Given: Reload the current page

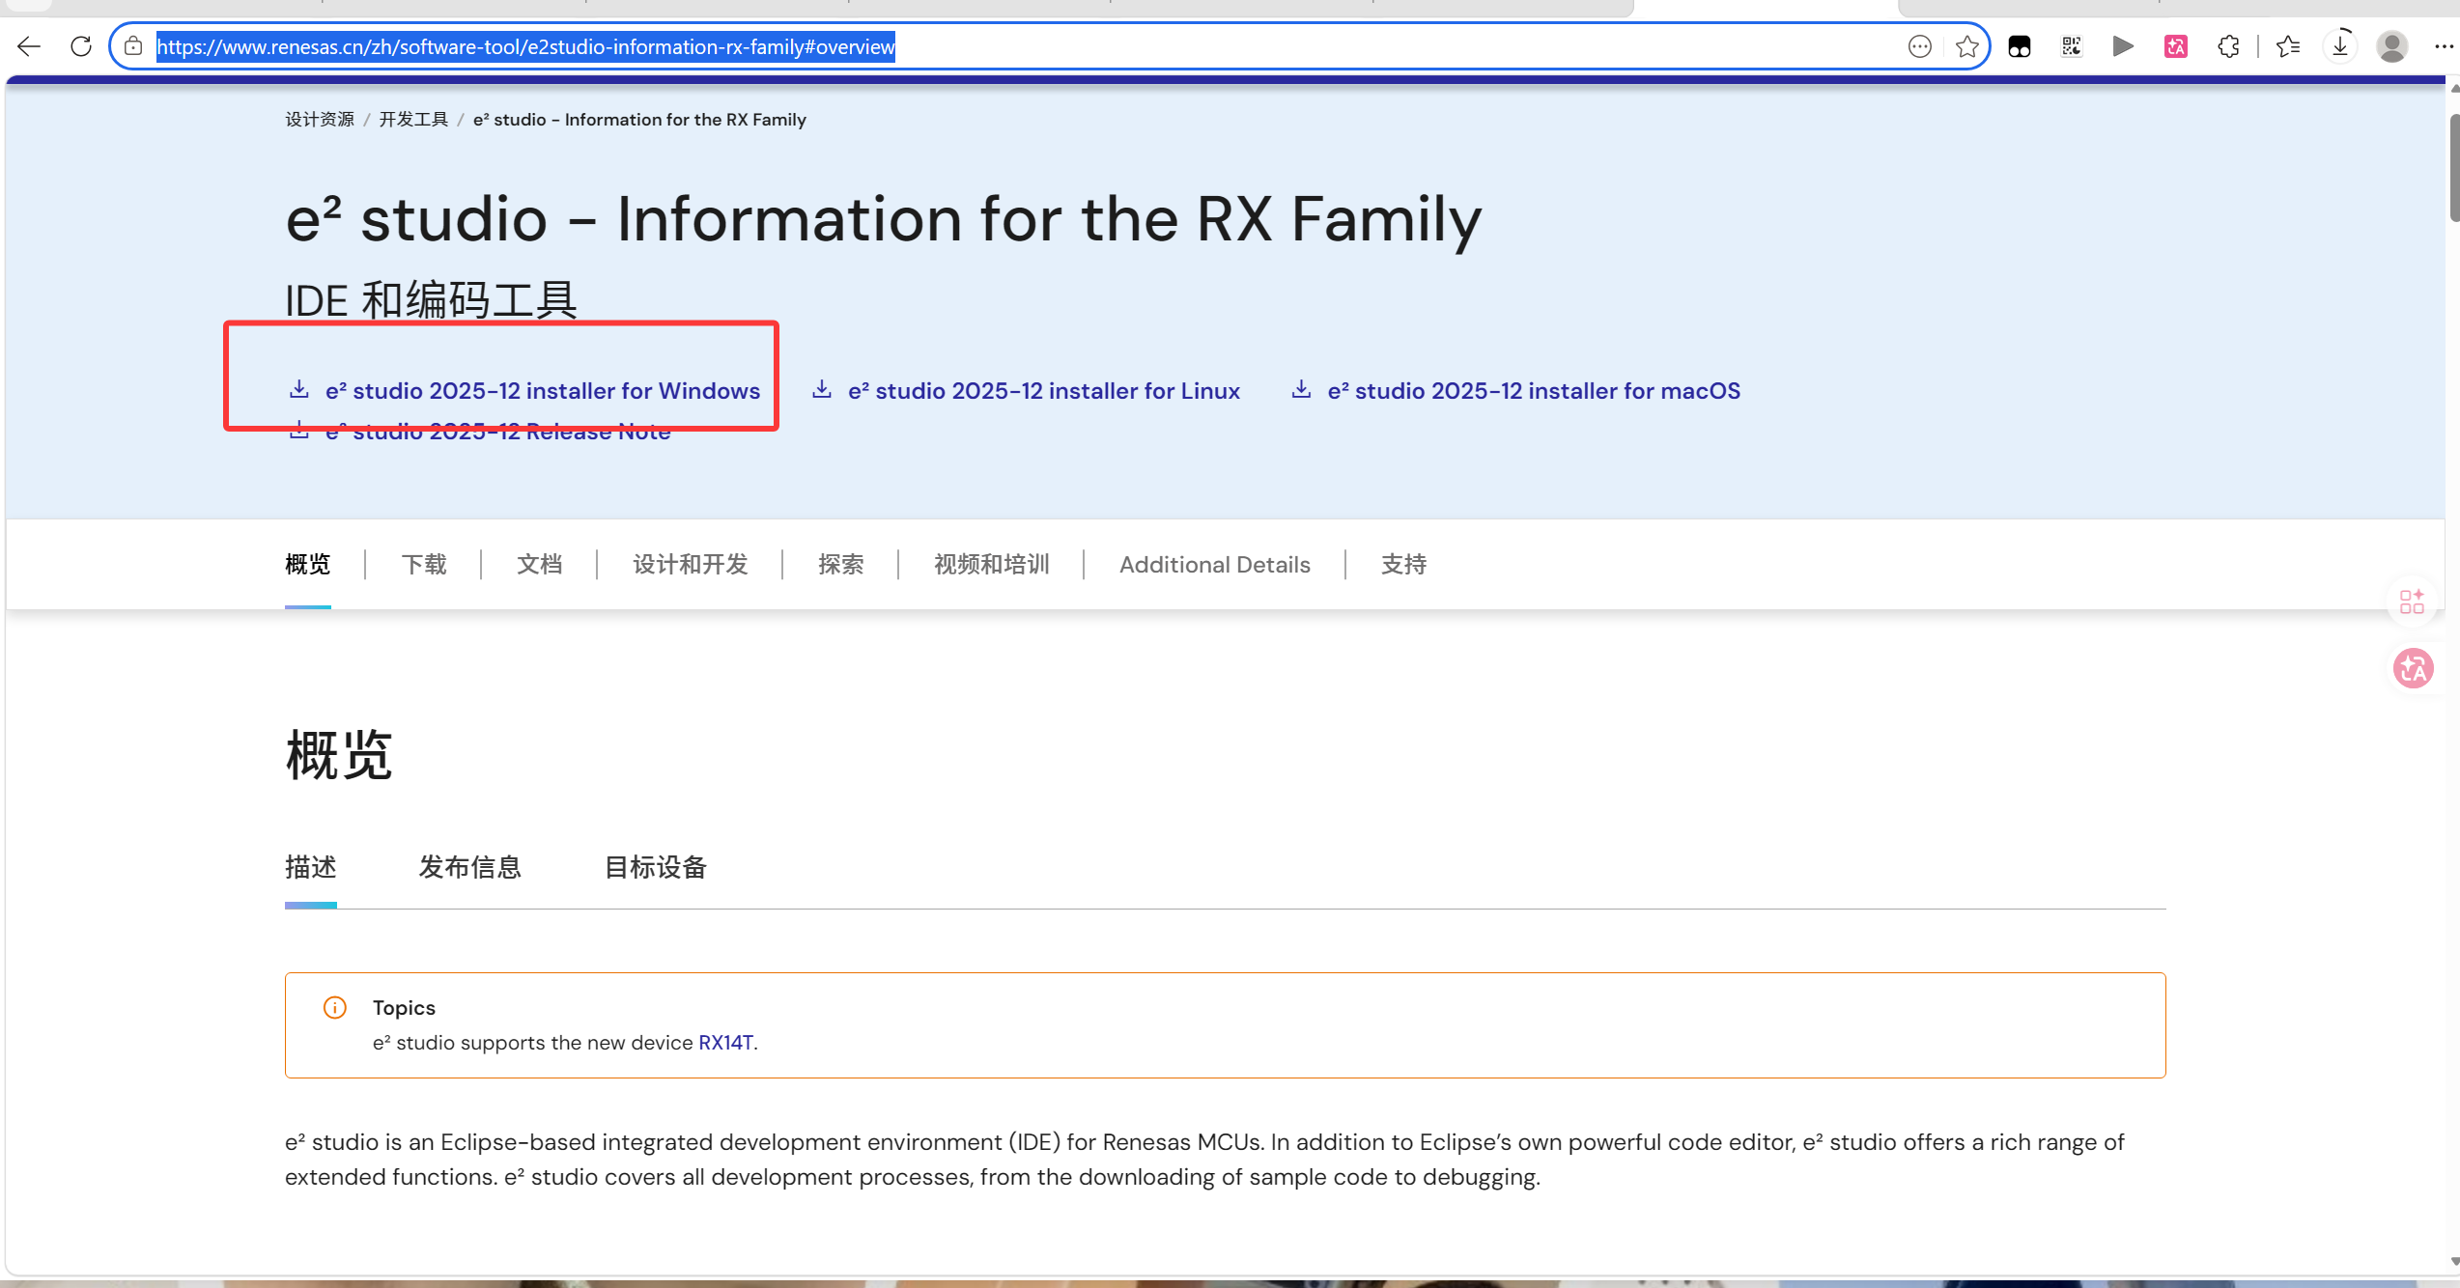Looking at the screenshot, I should click(x=81, y=46).
